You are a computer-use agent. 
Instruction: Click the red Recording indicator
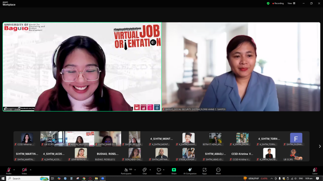[x=278, y=3]
